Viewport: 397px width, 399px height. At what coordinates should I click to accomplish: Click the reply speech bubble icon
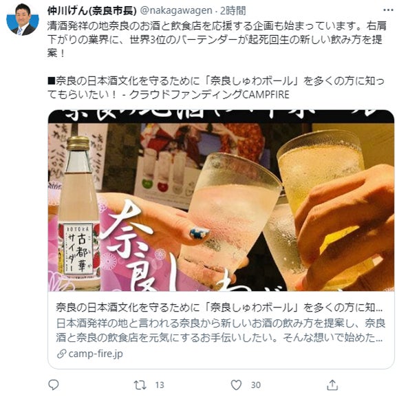[x=54, y=385]
